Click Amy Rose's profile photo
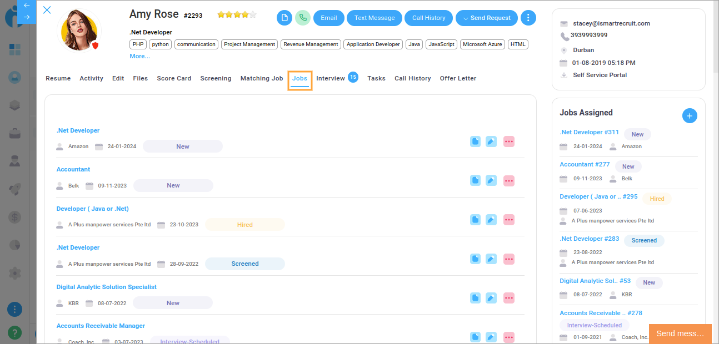 pyautogui.click(x=79, y=29)
